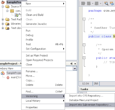The height and width of the screenshot is (110, 115).
Task: Select Open Required Projects
Action: (43, 60)
